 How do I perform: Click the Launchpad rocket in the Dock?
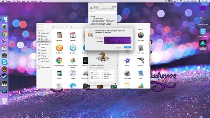pos(4,27)
